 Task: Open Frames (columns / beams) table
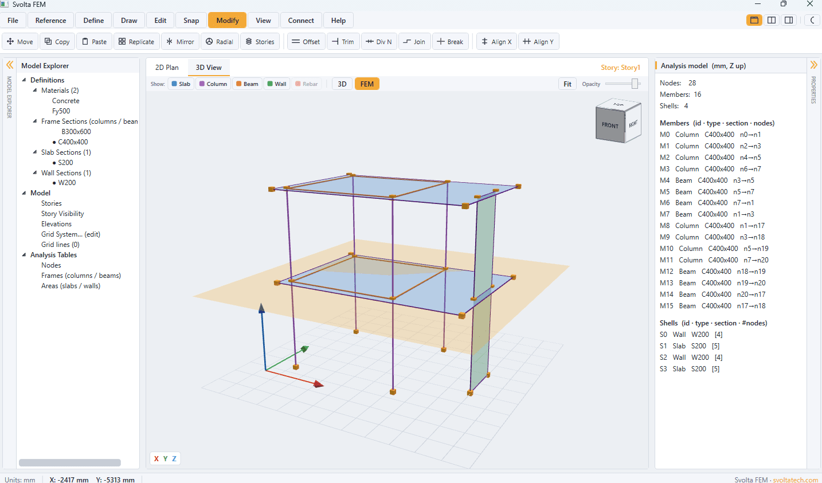81,276
